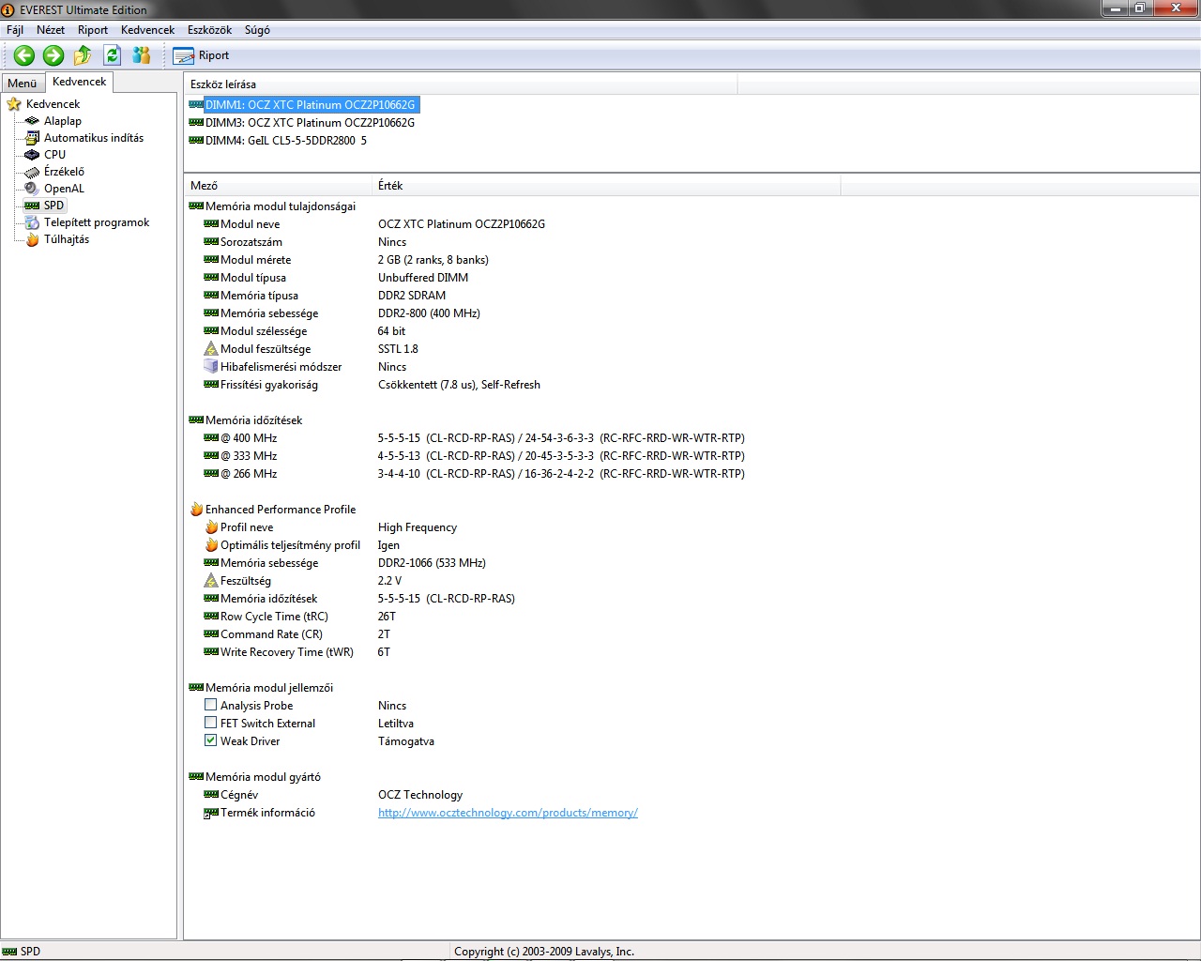Select CPU in the favorites tree
1201x961 pixels.
[x=54, y=155]
